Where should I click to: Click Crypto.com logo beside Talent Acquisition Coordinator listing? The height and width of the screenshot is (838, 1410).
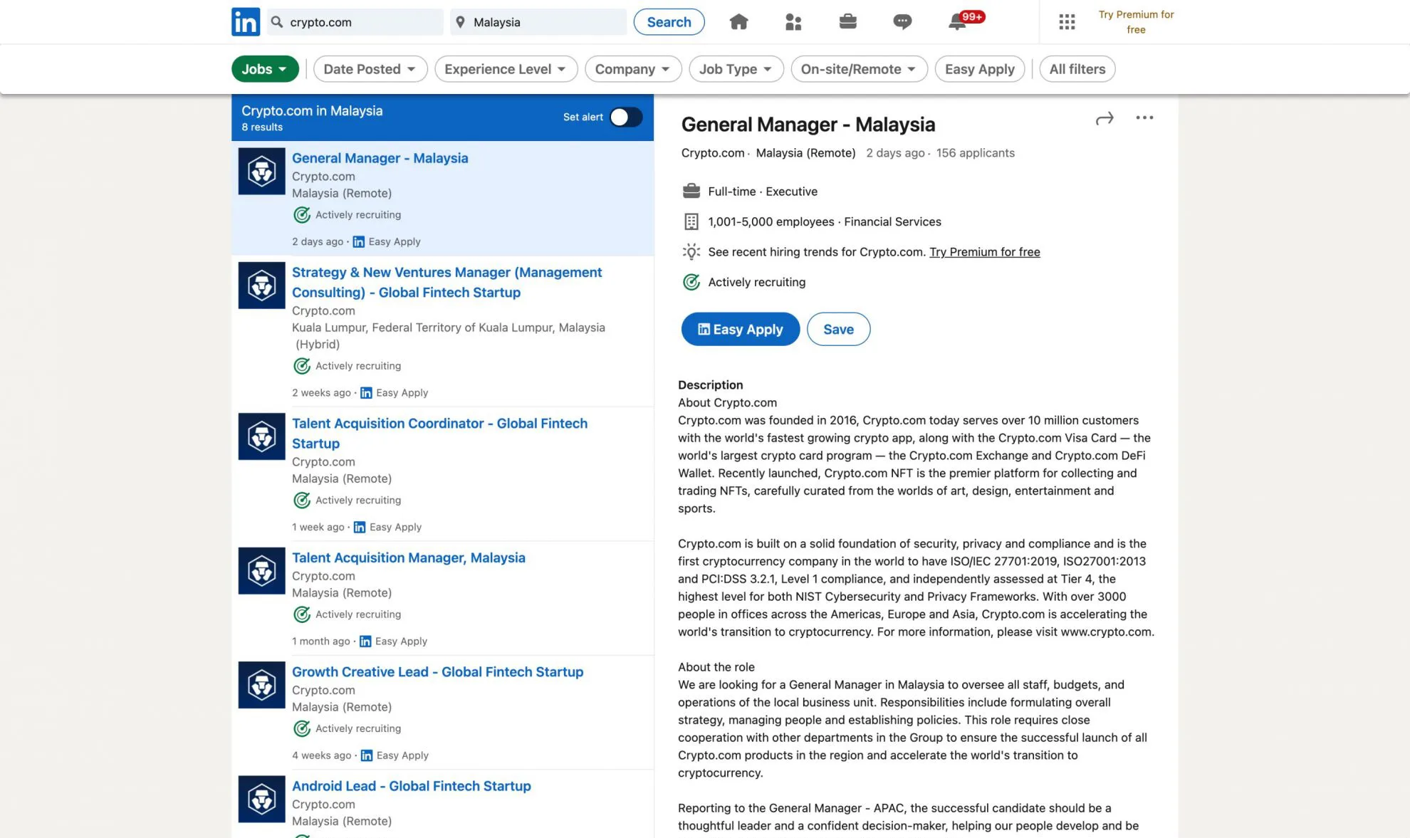click(x=261, y=436)
